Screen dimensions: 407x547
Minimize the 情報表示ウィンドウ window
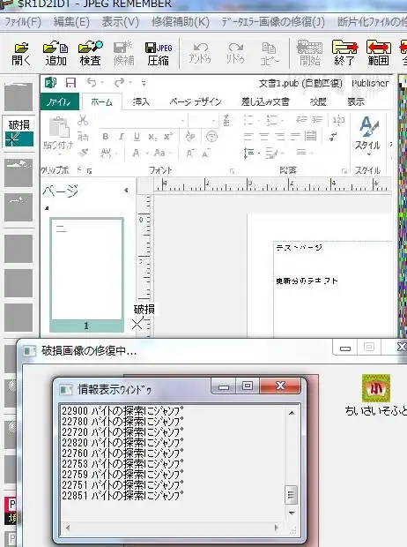(x=224, y=386)
